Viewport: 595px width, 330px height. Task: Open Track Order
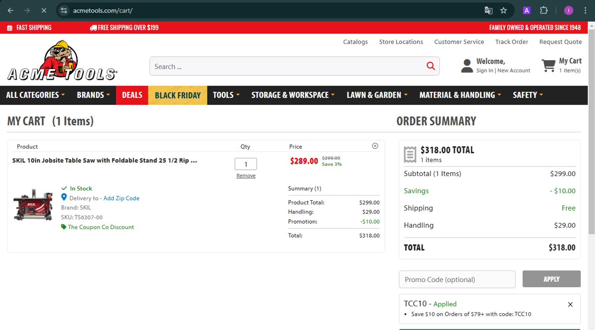pyautogui.click(x=512, y=42)
